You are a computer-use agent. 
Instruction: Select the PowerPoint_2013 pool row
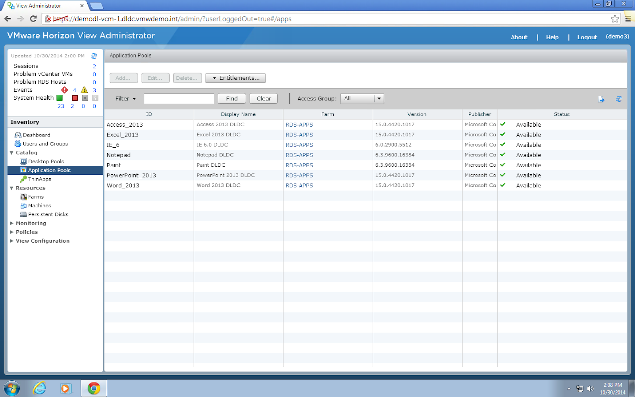pyautogui.click(x=366, y=175)
